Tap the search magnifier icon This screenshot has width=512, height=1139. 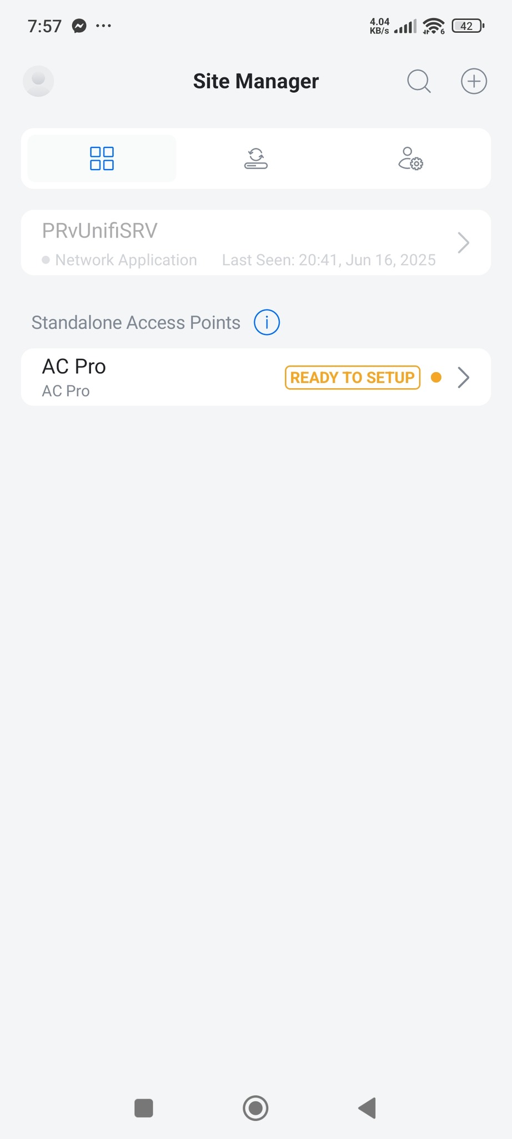coord(419,81)
